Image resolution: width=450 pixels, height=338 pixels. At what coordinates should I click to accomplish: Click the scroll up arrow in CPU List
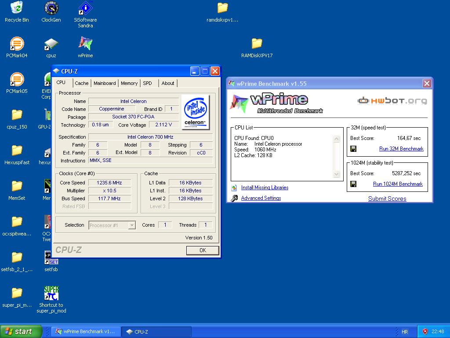coord(336,139)
